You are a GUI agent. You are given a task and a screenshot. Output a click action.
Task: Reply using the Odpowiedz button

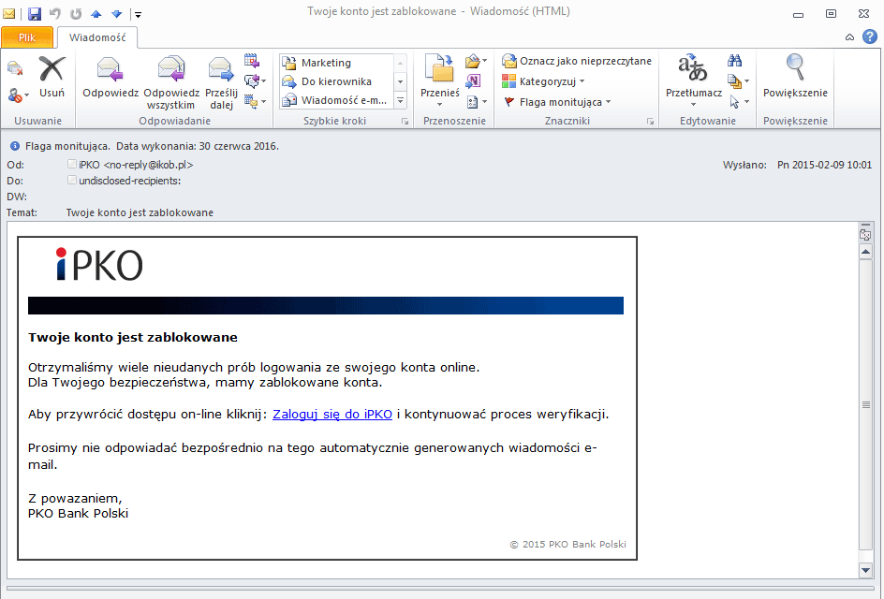click(110, 78)
